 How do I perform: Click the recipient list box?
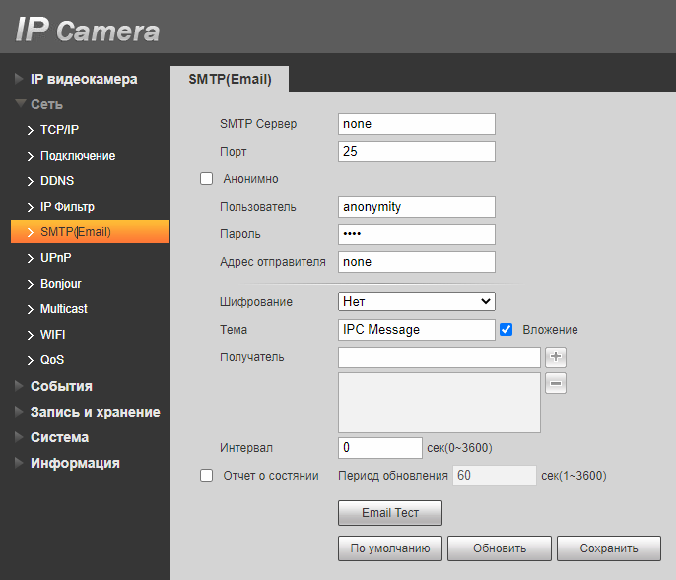point(439,403)
